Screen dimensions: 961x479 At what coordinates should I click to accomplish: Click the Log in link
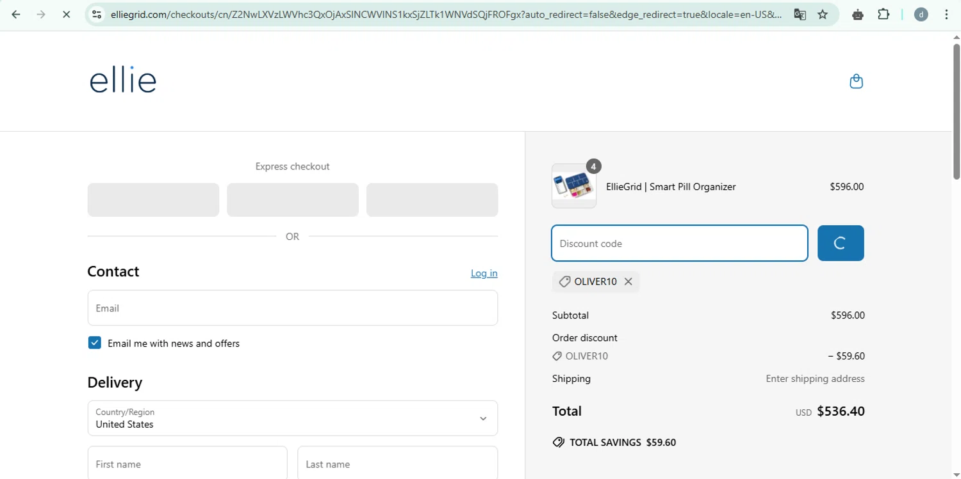(484, 273)
